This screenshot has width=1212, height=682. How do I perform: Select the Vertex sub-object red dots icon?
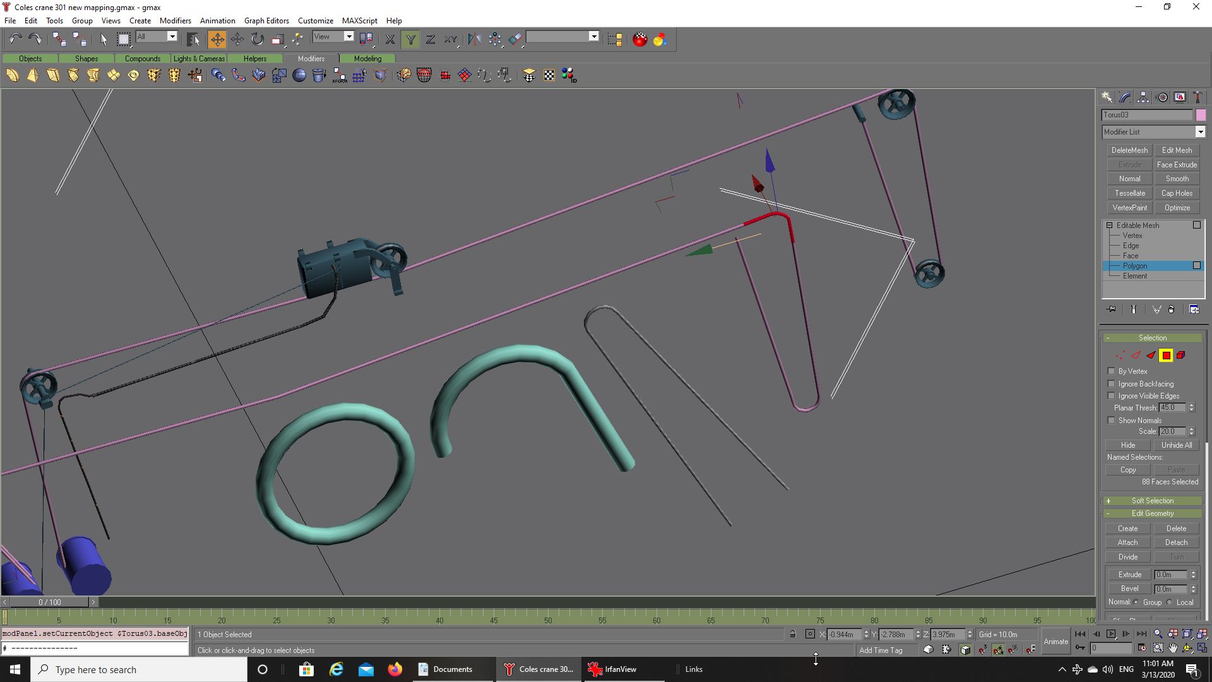1120,356
